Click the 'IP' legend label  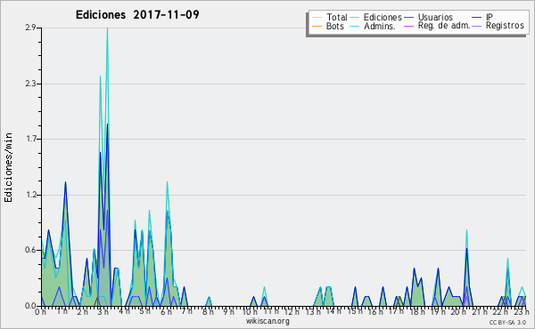(490, 17)
